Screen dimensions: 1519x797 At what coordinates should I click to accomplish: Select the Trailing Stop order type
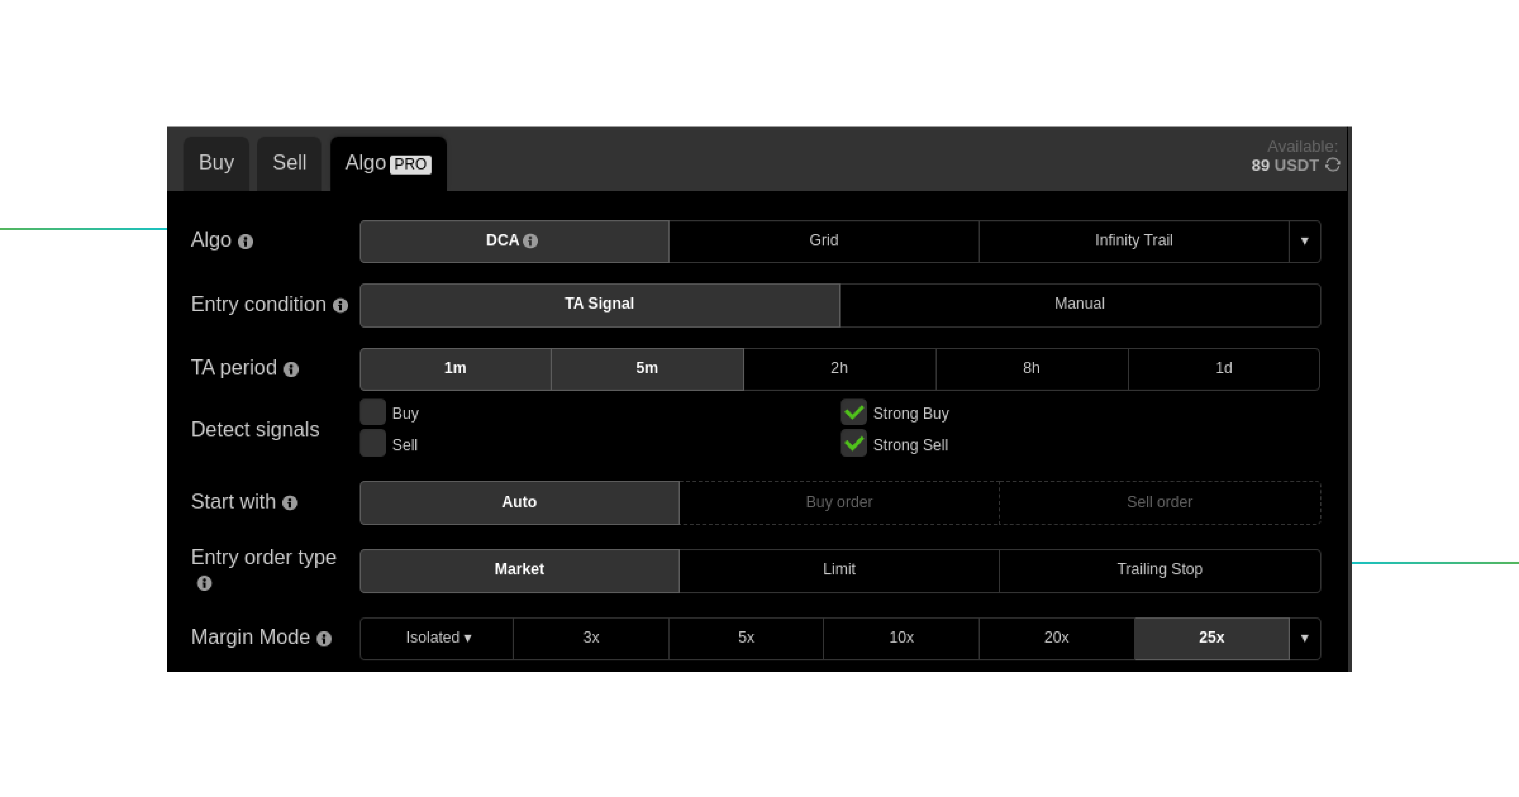pos(1160,569)
